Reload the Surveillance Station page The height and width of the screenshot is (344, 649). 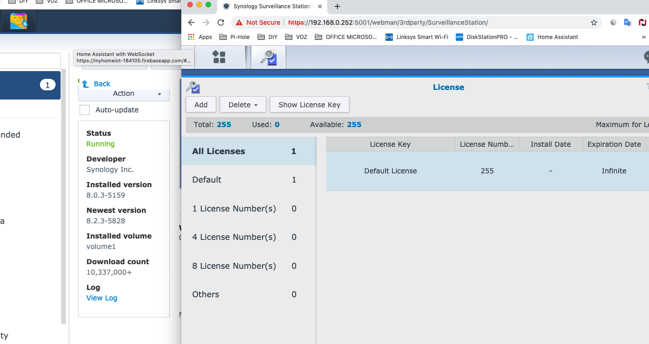(x=221, y=22)
